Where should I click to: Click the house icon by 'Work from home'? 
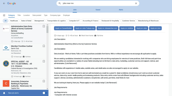point(80,35)
